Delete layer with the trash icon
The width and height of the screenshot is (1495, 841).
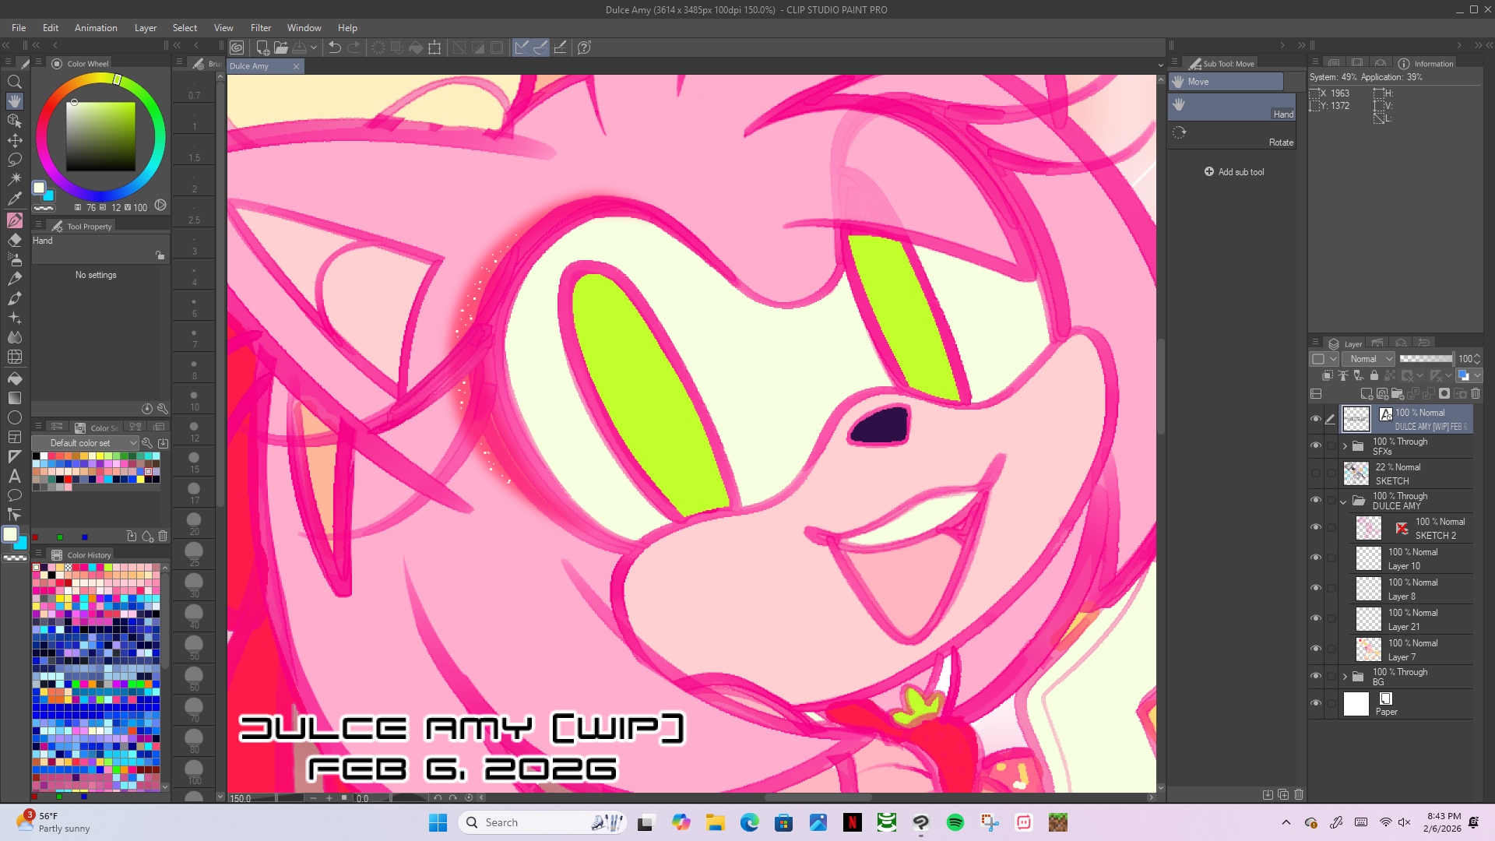tap(1476, 394)
